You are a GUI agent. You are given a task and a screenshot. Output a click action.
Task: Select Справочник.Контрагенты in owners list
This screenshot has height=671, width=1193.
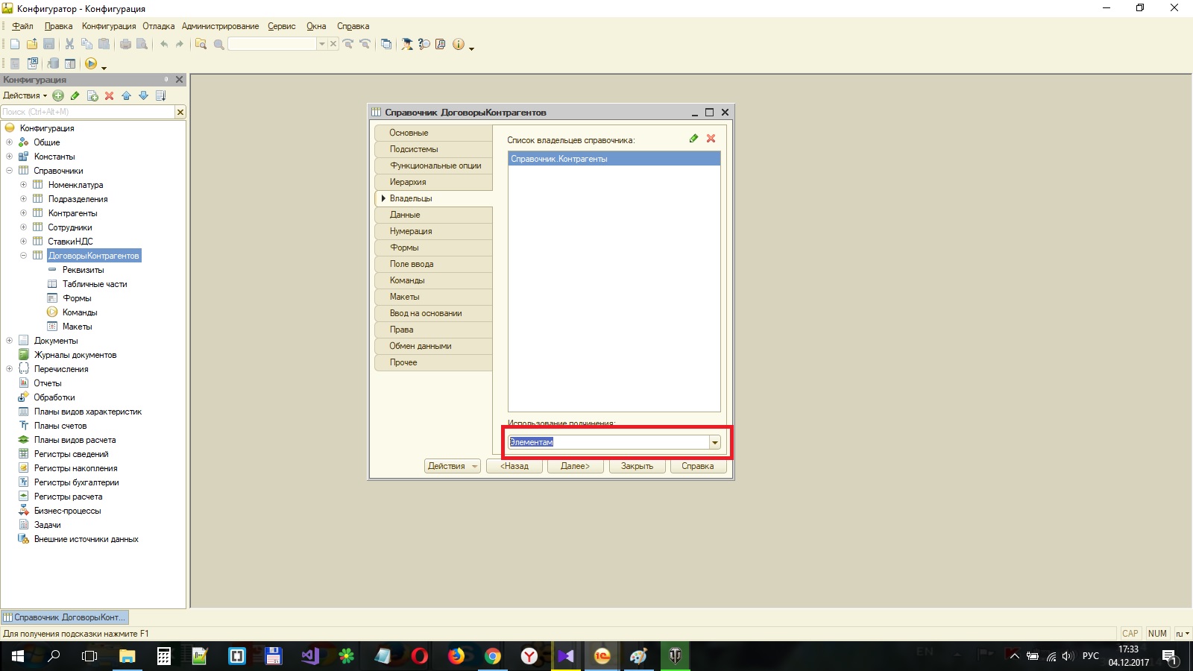(x=614, y=159)
